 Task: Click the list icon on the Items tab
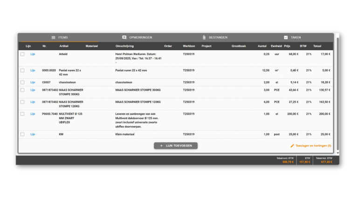pos(54,37)
